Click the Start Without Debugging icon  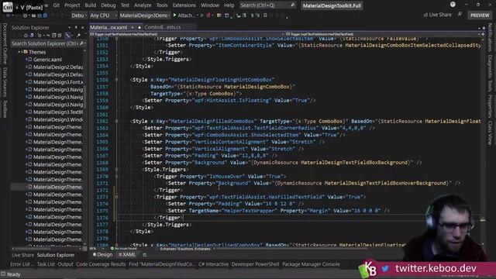(201, 15)
